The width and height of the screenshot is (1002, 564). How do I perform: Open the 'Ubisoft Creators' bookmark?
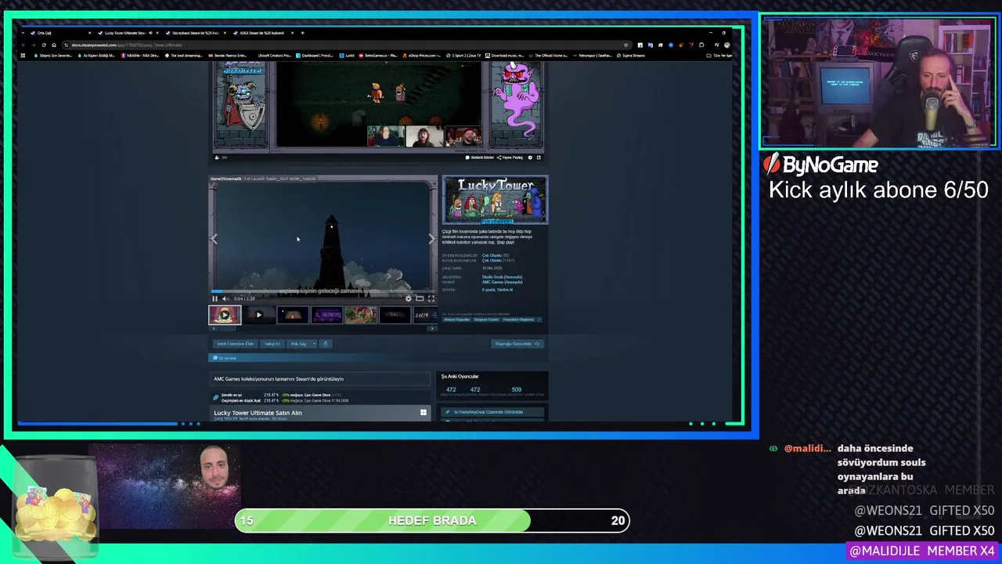[x=274, y=56]
